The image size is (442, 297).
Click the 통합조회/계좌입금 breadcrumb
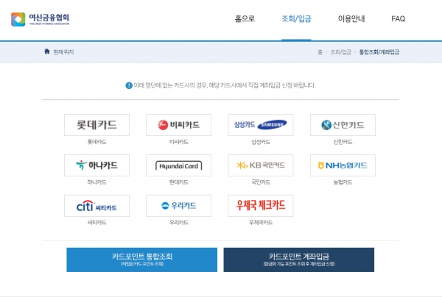(379, 52)
